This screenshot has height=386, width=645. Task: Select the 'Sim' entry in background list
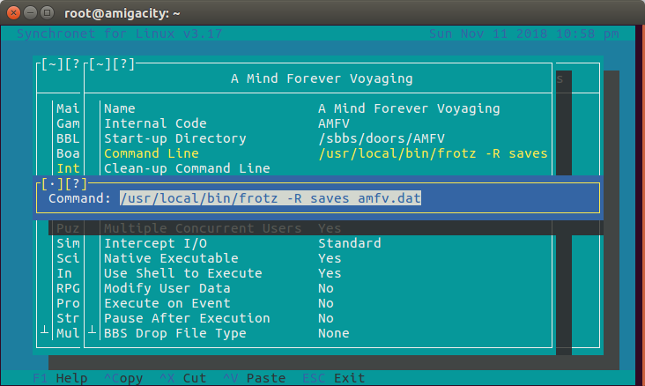click(68, 243)
